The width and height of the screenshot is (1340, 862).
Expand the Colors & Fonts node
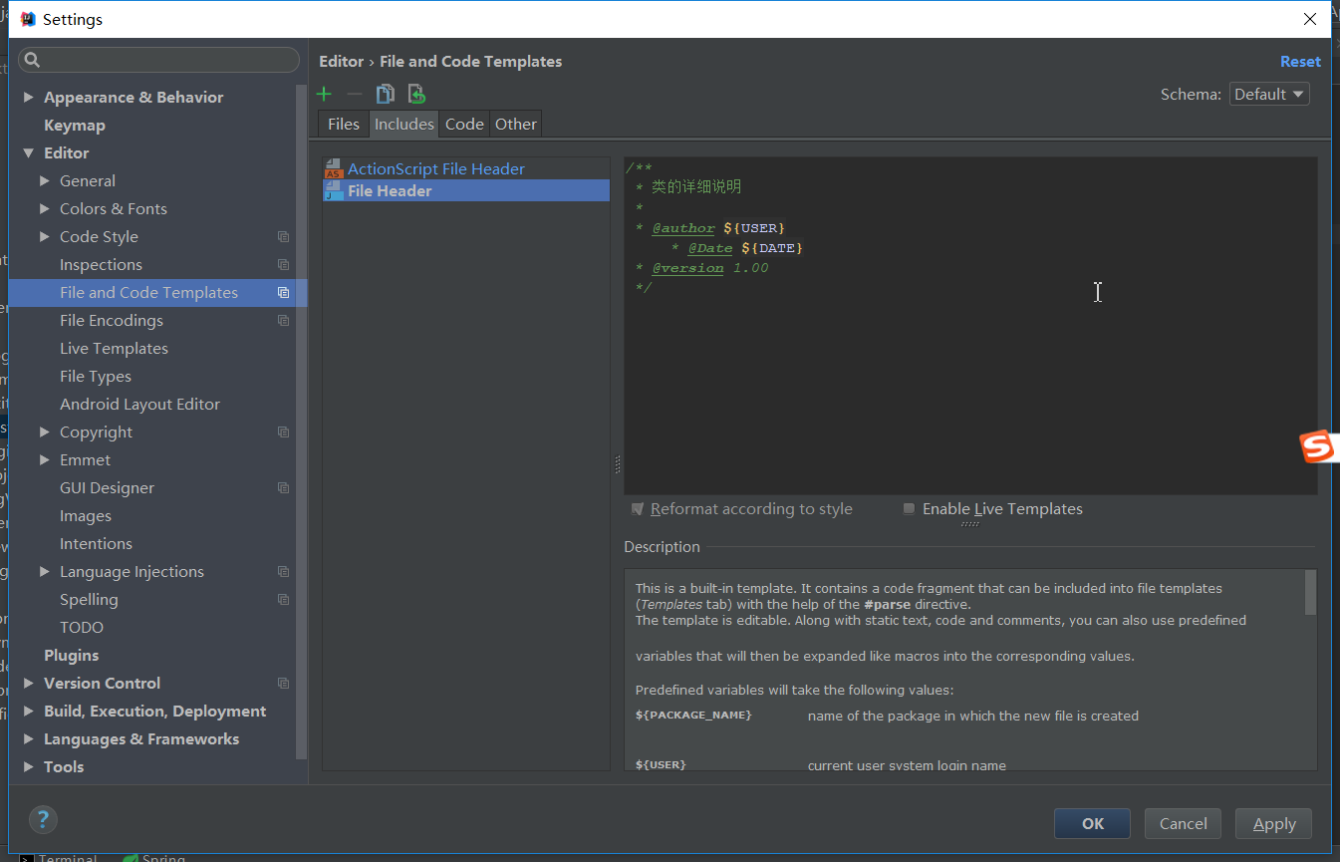click(44, 209)
